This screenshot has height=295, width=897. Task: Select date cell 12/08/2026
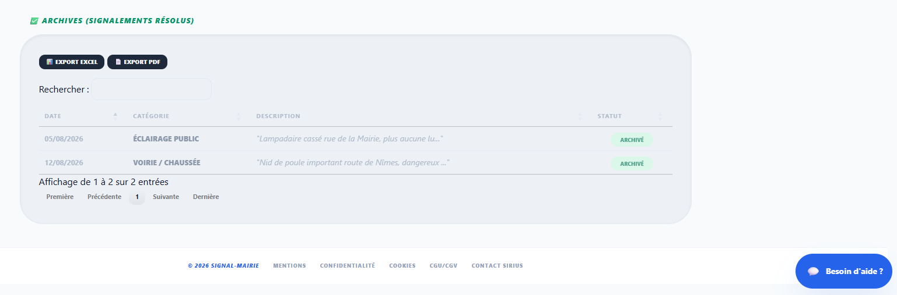click(x=64, y=163)
